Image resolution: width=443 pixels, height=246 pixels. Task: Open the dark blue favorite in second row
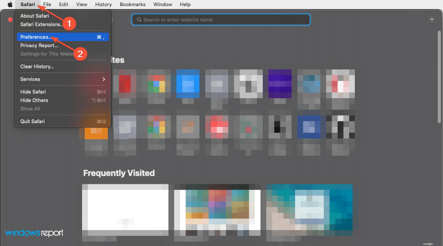[x=309, y=126]
